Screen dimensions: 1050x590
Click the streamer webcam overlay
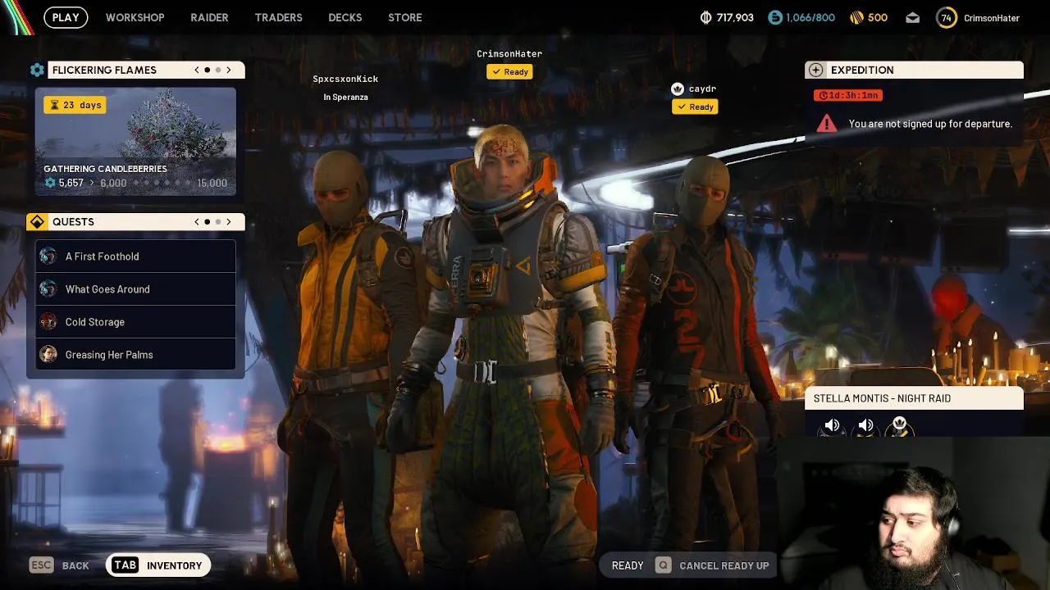[914, 513]
